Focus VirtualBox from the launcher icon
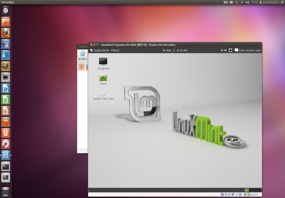This screenshot has height=198, width=285. click(5, 155)
